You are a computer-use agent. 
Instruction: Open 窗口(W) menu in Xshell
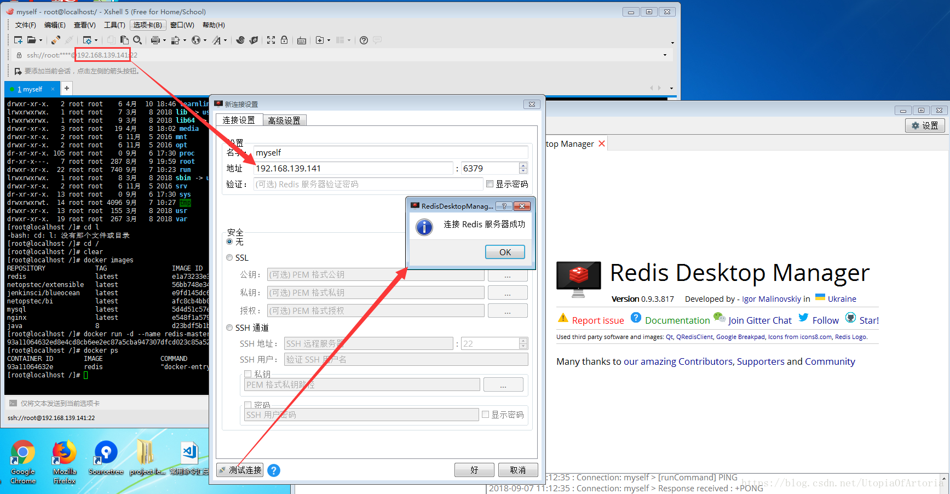click(182, 25)
